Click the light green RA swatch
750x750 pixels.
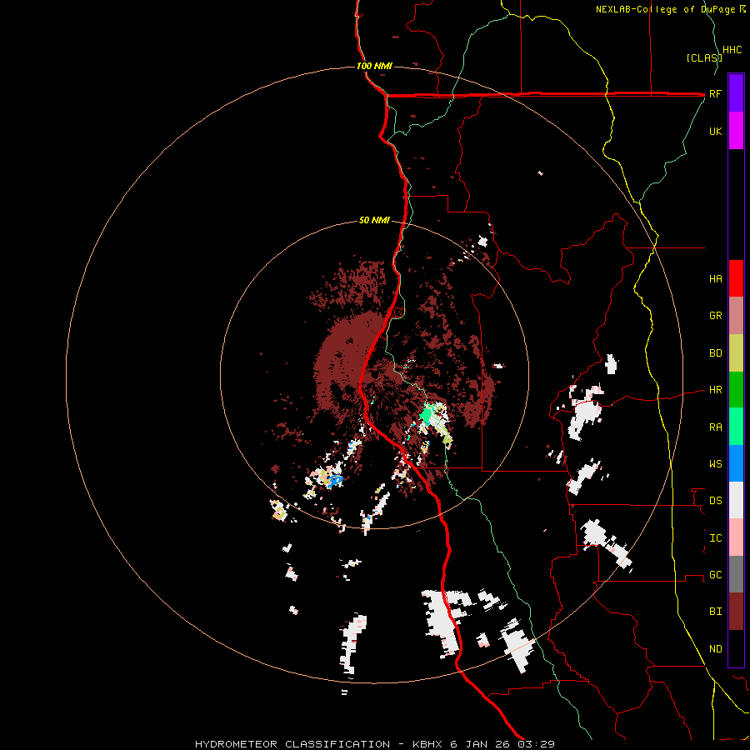click(x=736, y=427)
